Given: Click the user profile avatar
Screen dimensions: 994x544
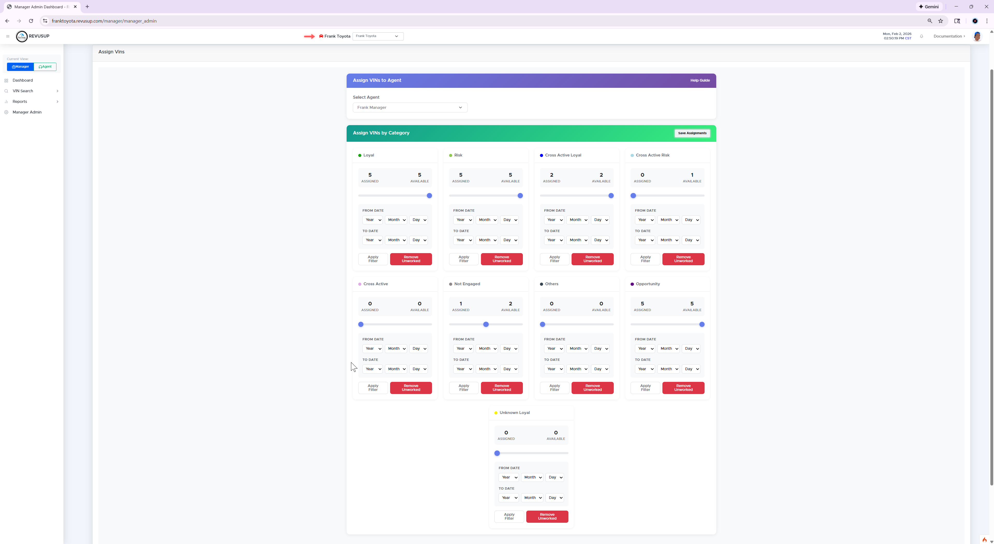Looking at the screenshot, I should 977,36.
